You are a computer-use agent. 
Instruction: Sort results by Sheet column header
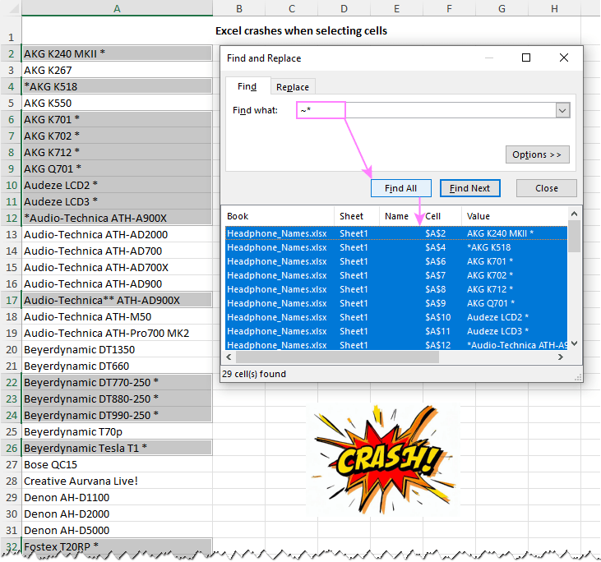(357, 216)
